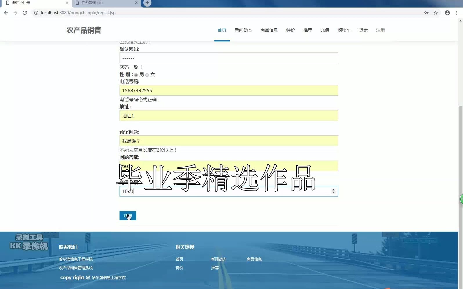Click the 不能为空且长度在2位以上！ hint text
This screenshot has height=289, width=463.
(148, 150)
